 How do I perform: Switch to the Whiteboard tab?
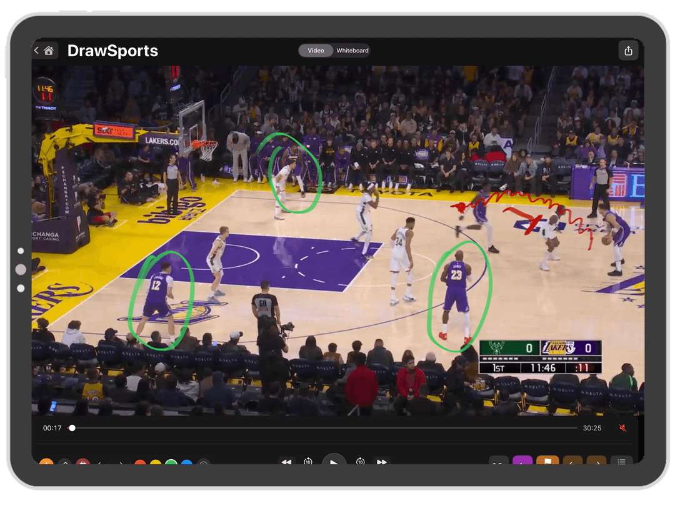pos(354,51)
